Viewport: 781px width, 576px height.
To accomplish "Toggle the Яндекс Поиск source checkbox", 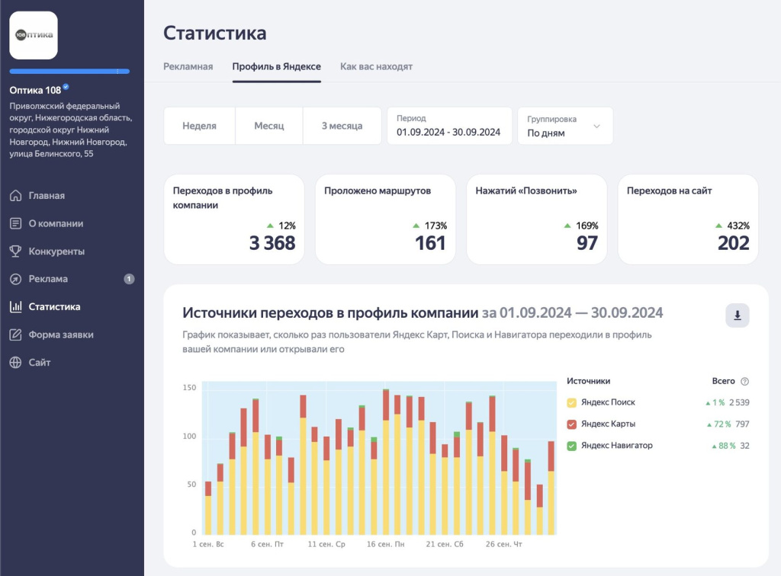I will [572, 402].
